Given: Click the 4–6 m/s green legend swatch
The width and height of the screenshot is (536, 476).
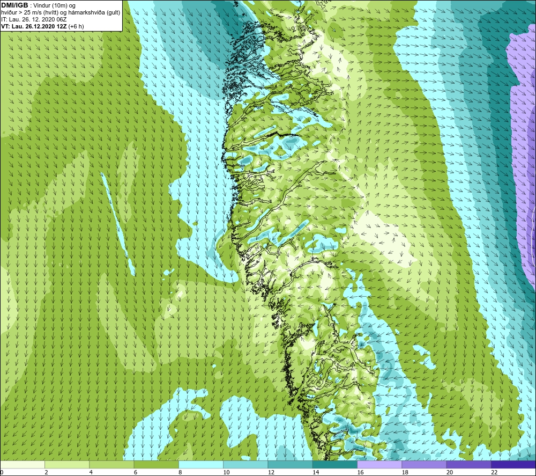Looking at the screenshot, I should 111,465.
